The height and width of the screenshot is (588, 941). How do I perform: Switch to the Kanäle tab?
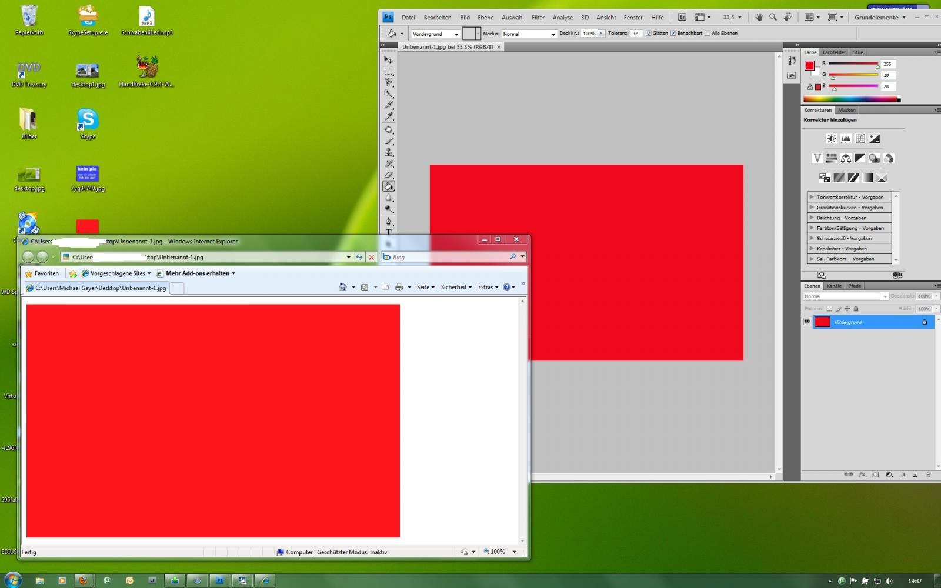click(834, 286)
